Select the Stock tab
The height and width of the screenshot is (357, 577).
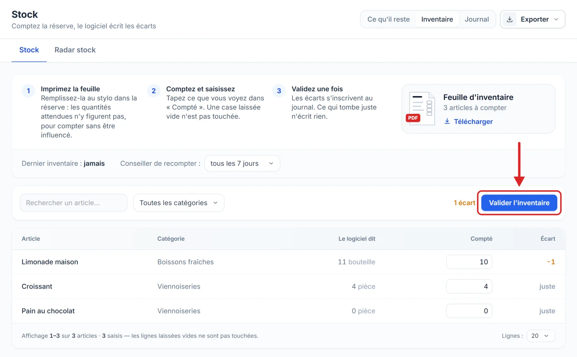[29, 50]
